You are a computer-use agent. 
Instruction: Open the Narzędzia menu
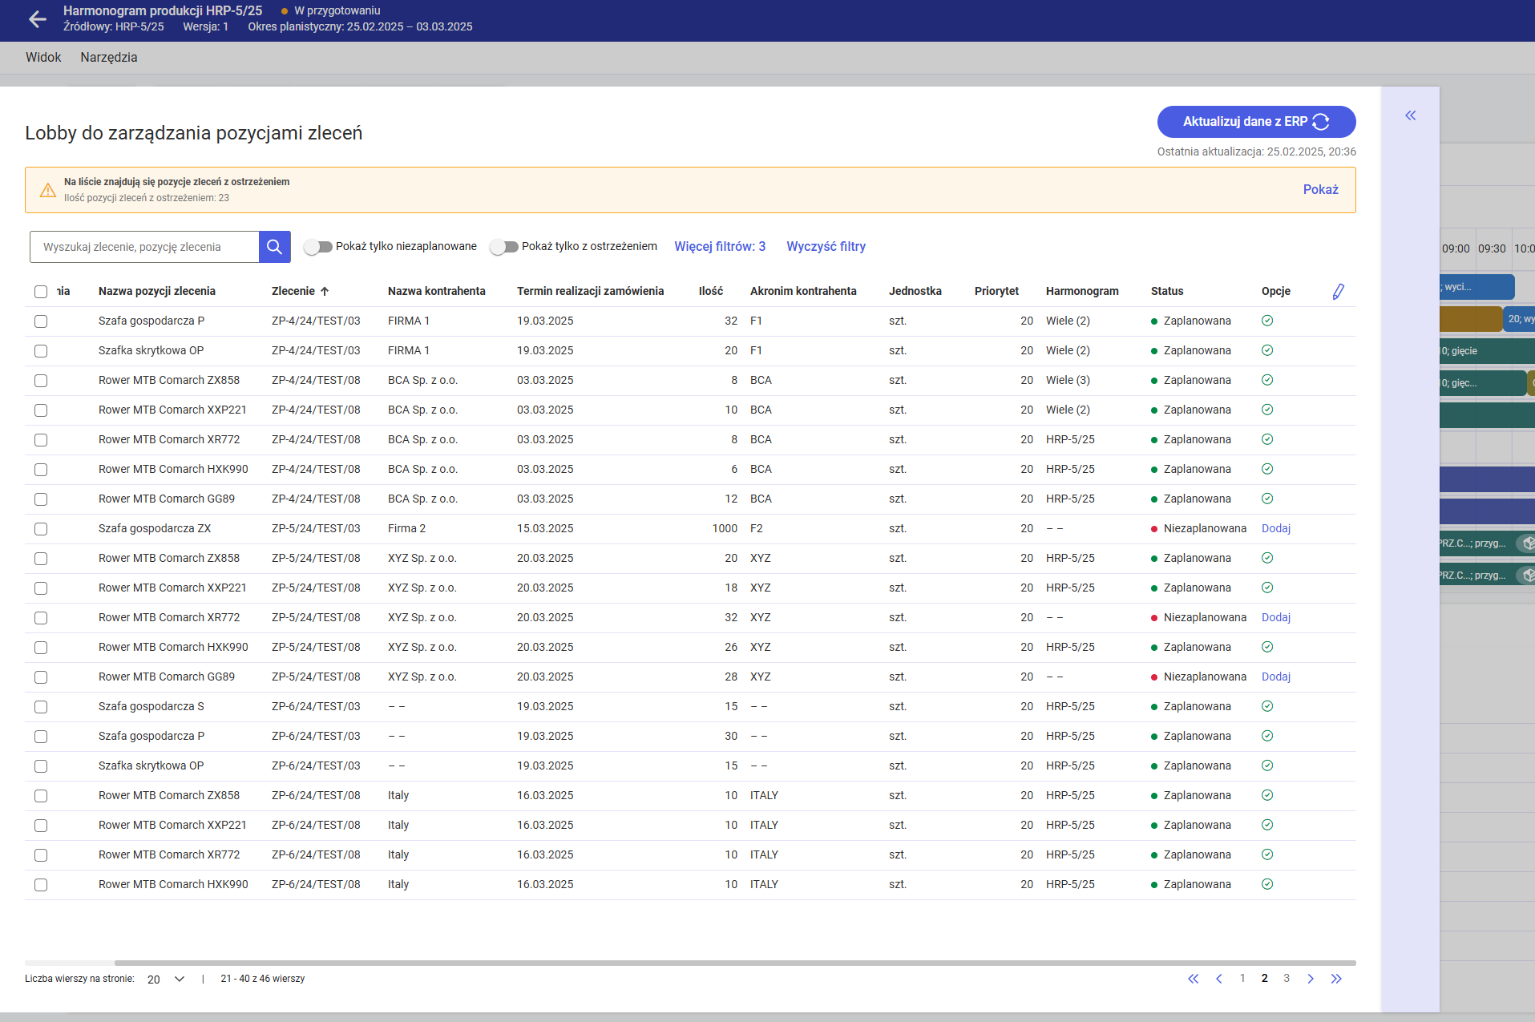coord(108,58)
